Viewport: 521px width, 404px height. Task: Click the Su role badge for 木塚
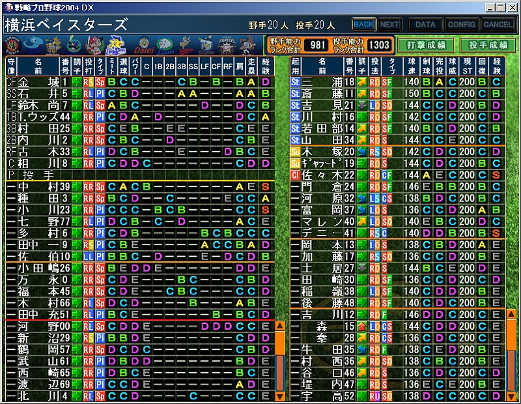pyautogui.click(x=295, y=152)
